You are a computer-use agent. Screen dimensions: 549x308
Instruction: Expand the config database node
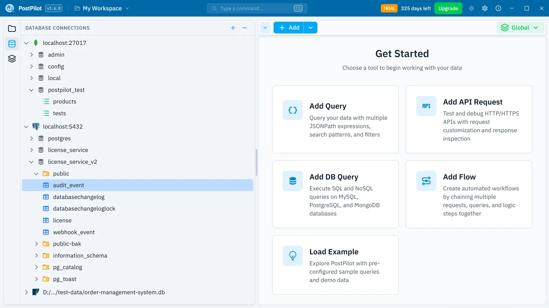[31, 66]
